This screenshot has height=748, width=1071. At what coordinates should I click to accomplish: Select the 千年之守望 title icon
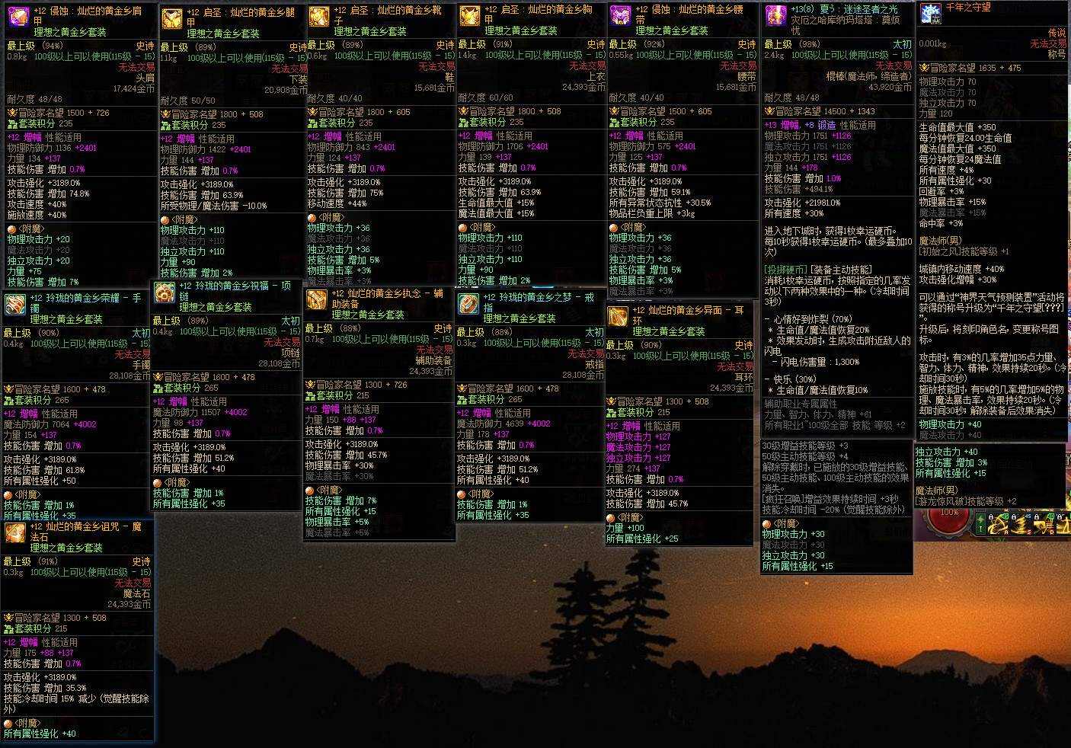pos(931,14)
